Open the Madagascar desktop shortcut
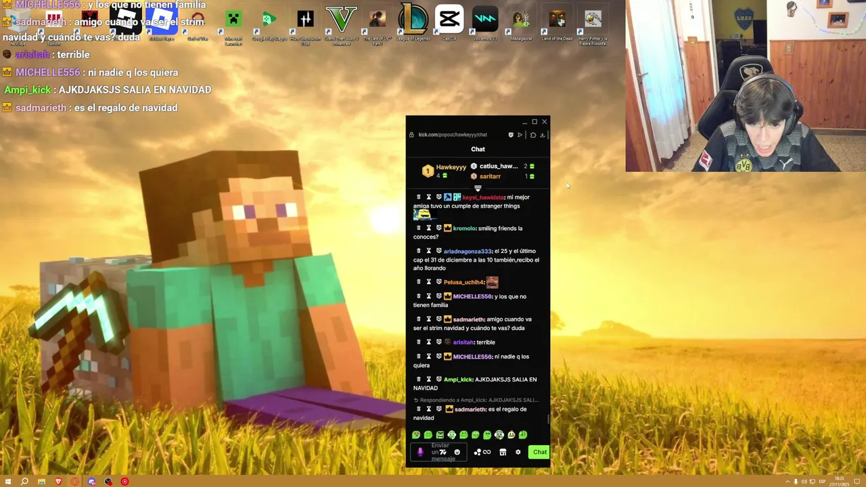Image resolution: width=866 pixels, height=487 pixels. 521,22
